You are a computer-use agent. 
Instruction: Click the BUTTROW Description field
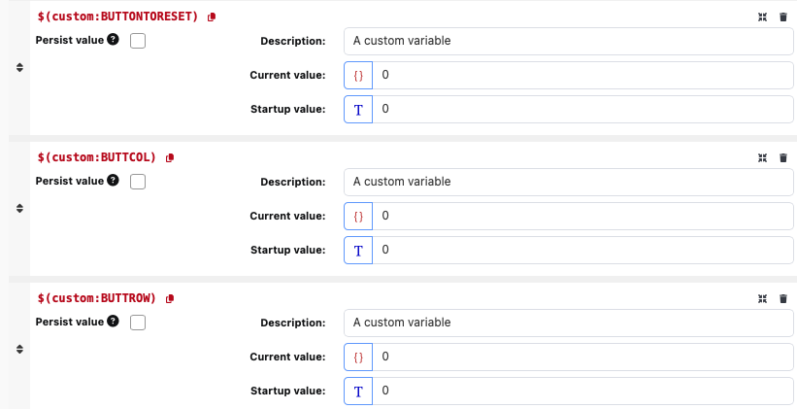click(569, 323)
